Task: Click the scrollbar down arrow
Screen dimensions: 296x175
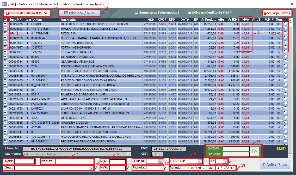Action: [290, 155]
